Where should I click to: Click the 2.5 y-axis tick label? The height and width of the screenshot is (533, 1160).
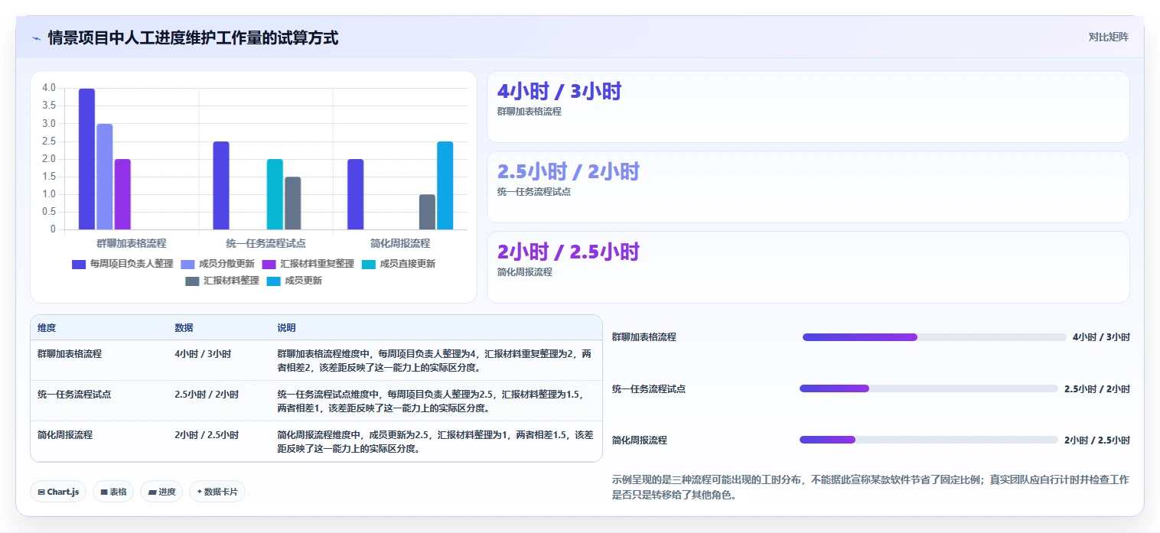48,141
